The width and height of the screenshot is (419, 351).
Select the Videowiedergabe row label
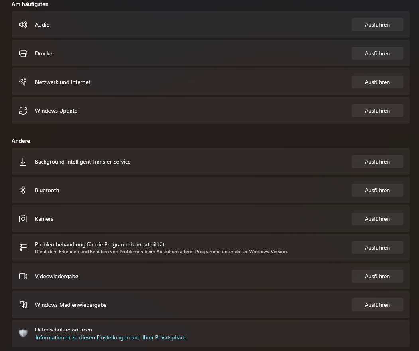tap(57, 276)
